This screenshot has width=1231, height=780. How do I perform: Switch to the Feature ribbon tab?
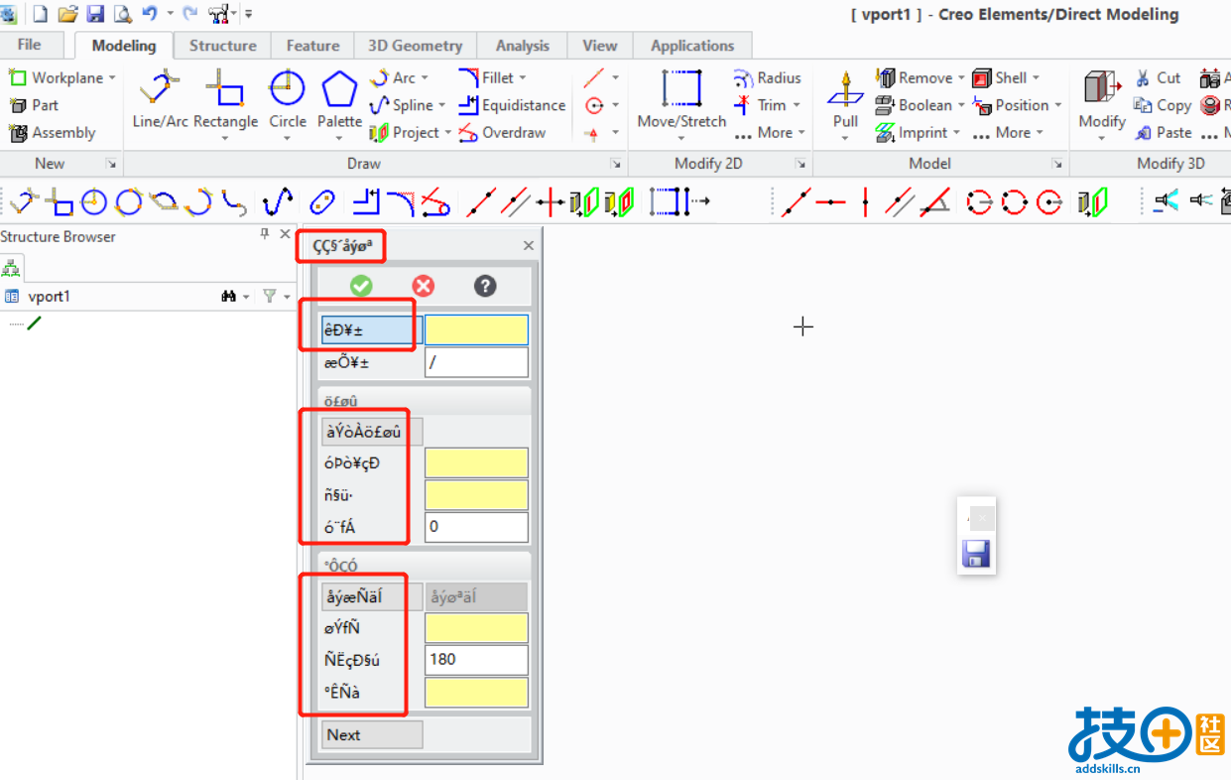click(x=312, y=46)
